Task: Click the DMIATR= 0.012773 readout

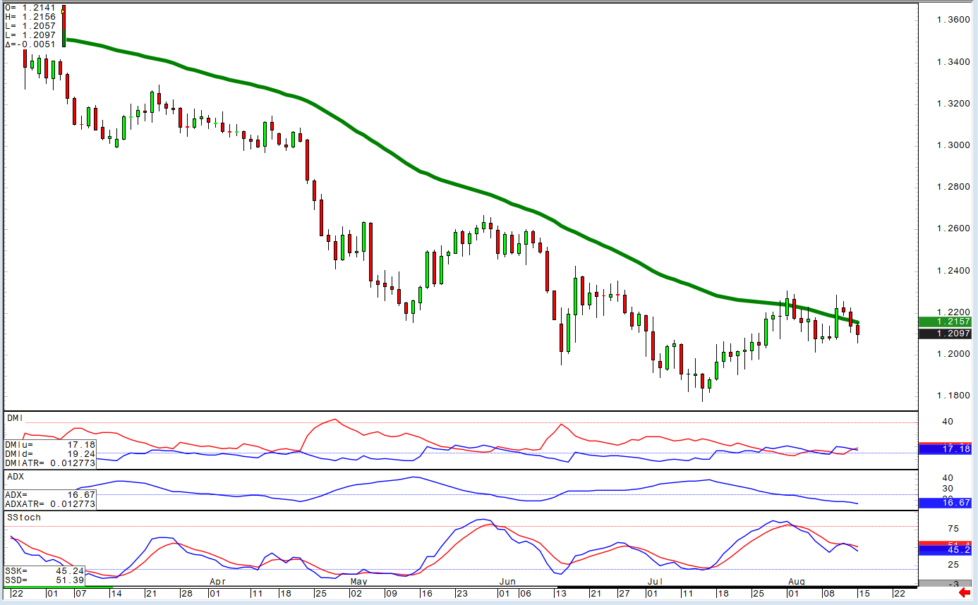Action: pyautogui.click(x=50, y=463)
